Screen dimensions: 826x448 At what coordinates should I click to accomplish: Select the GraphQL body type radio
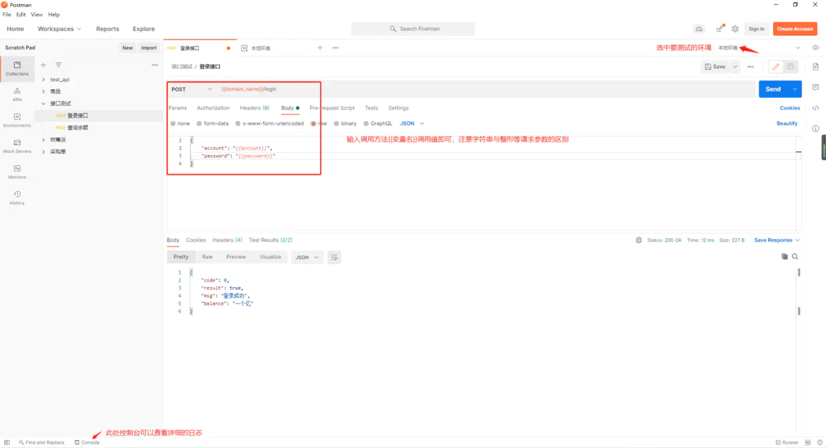click(x=366, y=124)
